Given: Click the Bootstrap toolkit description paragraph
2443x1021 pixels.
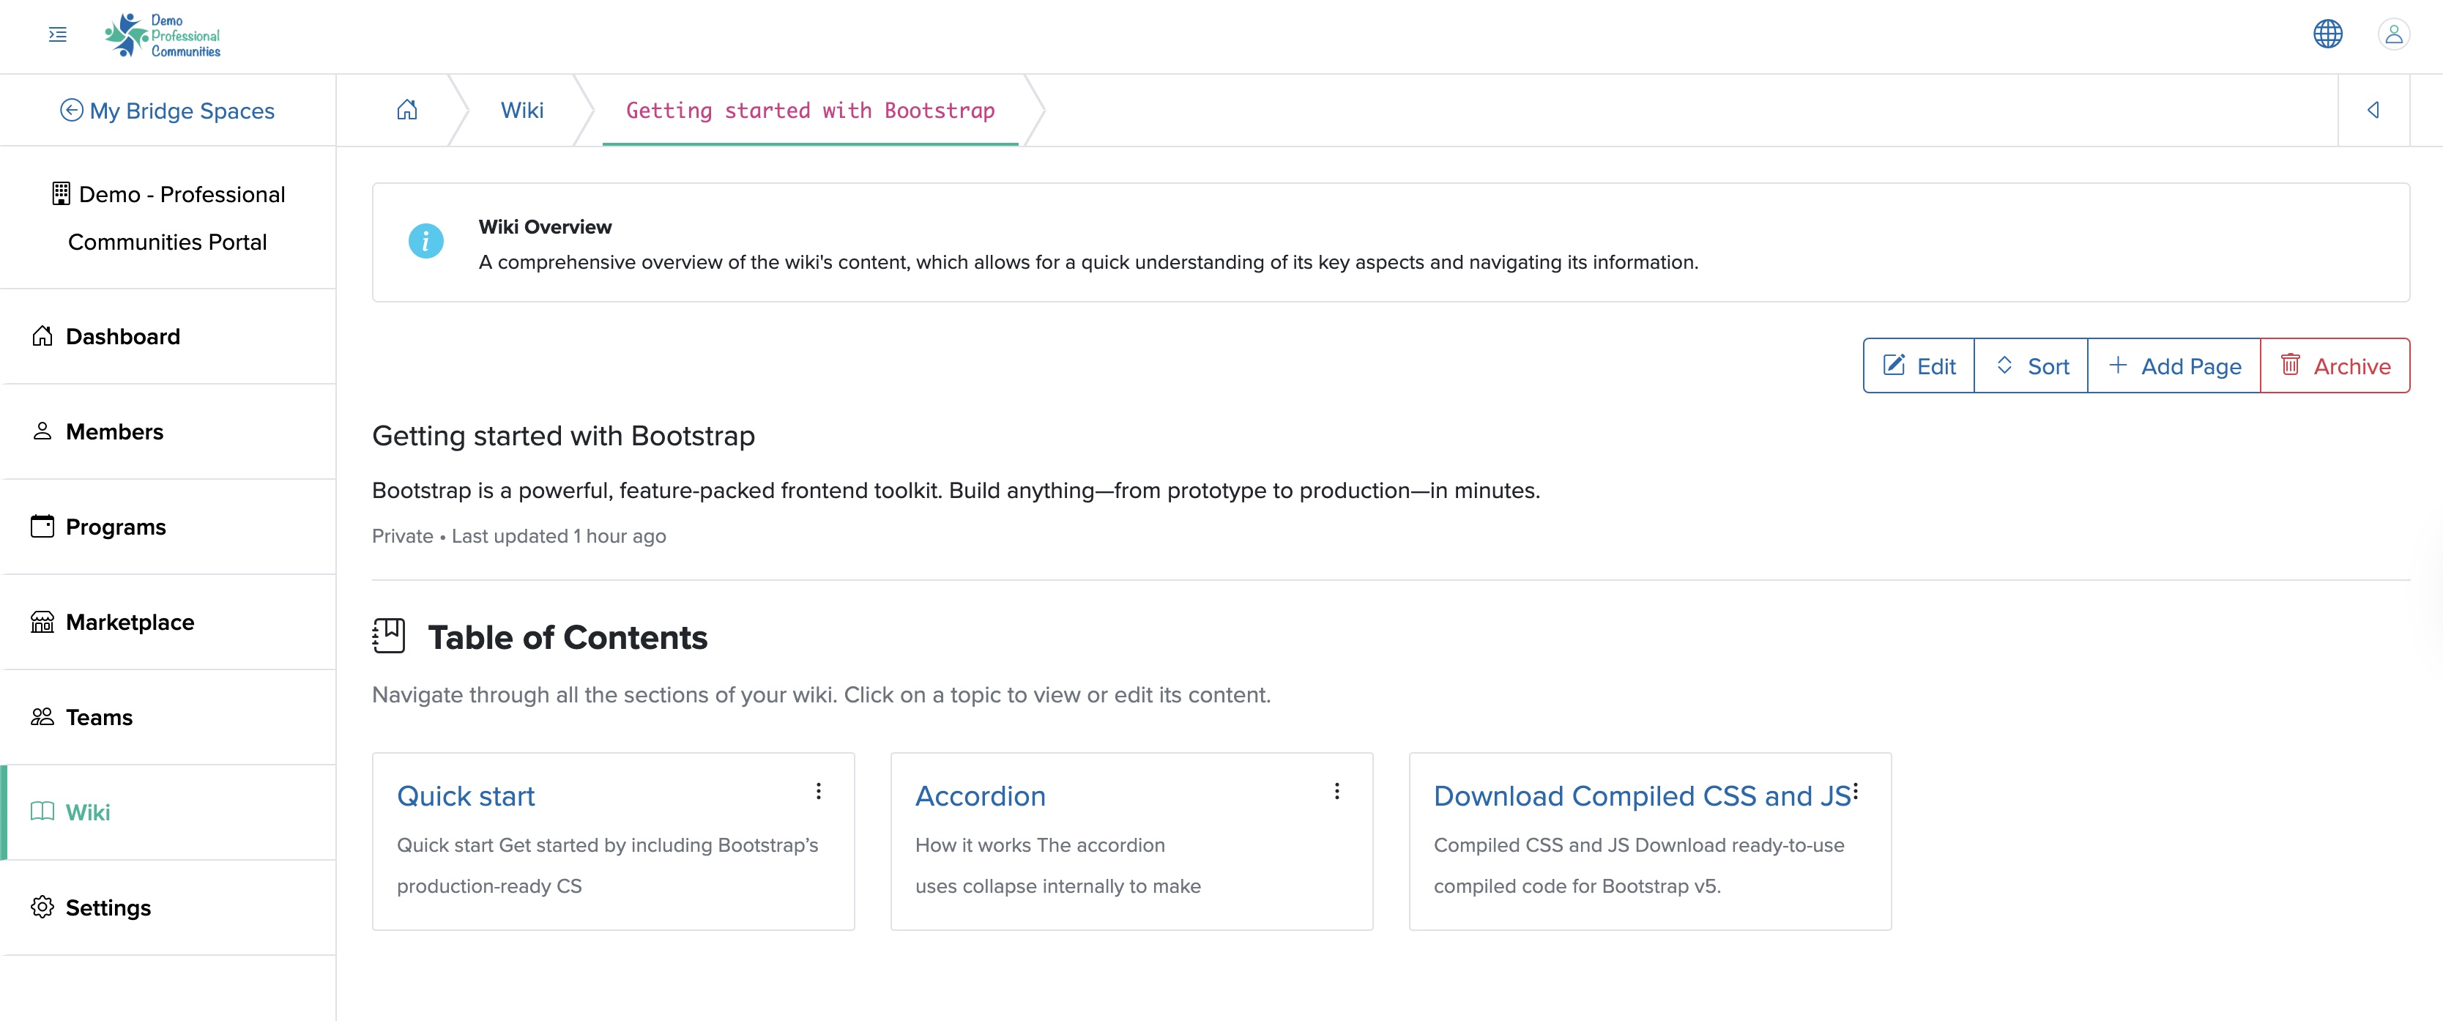Looking at the screenshot, I should point(956,491).
